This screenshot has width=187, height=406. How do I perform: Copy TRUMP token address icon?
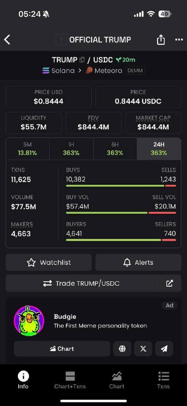pos(82,60)
